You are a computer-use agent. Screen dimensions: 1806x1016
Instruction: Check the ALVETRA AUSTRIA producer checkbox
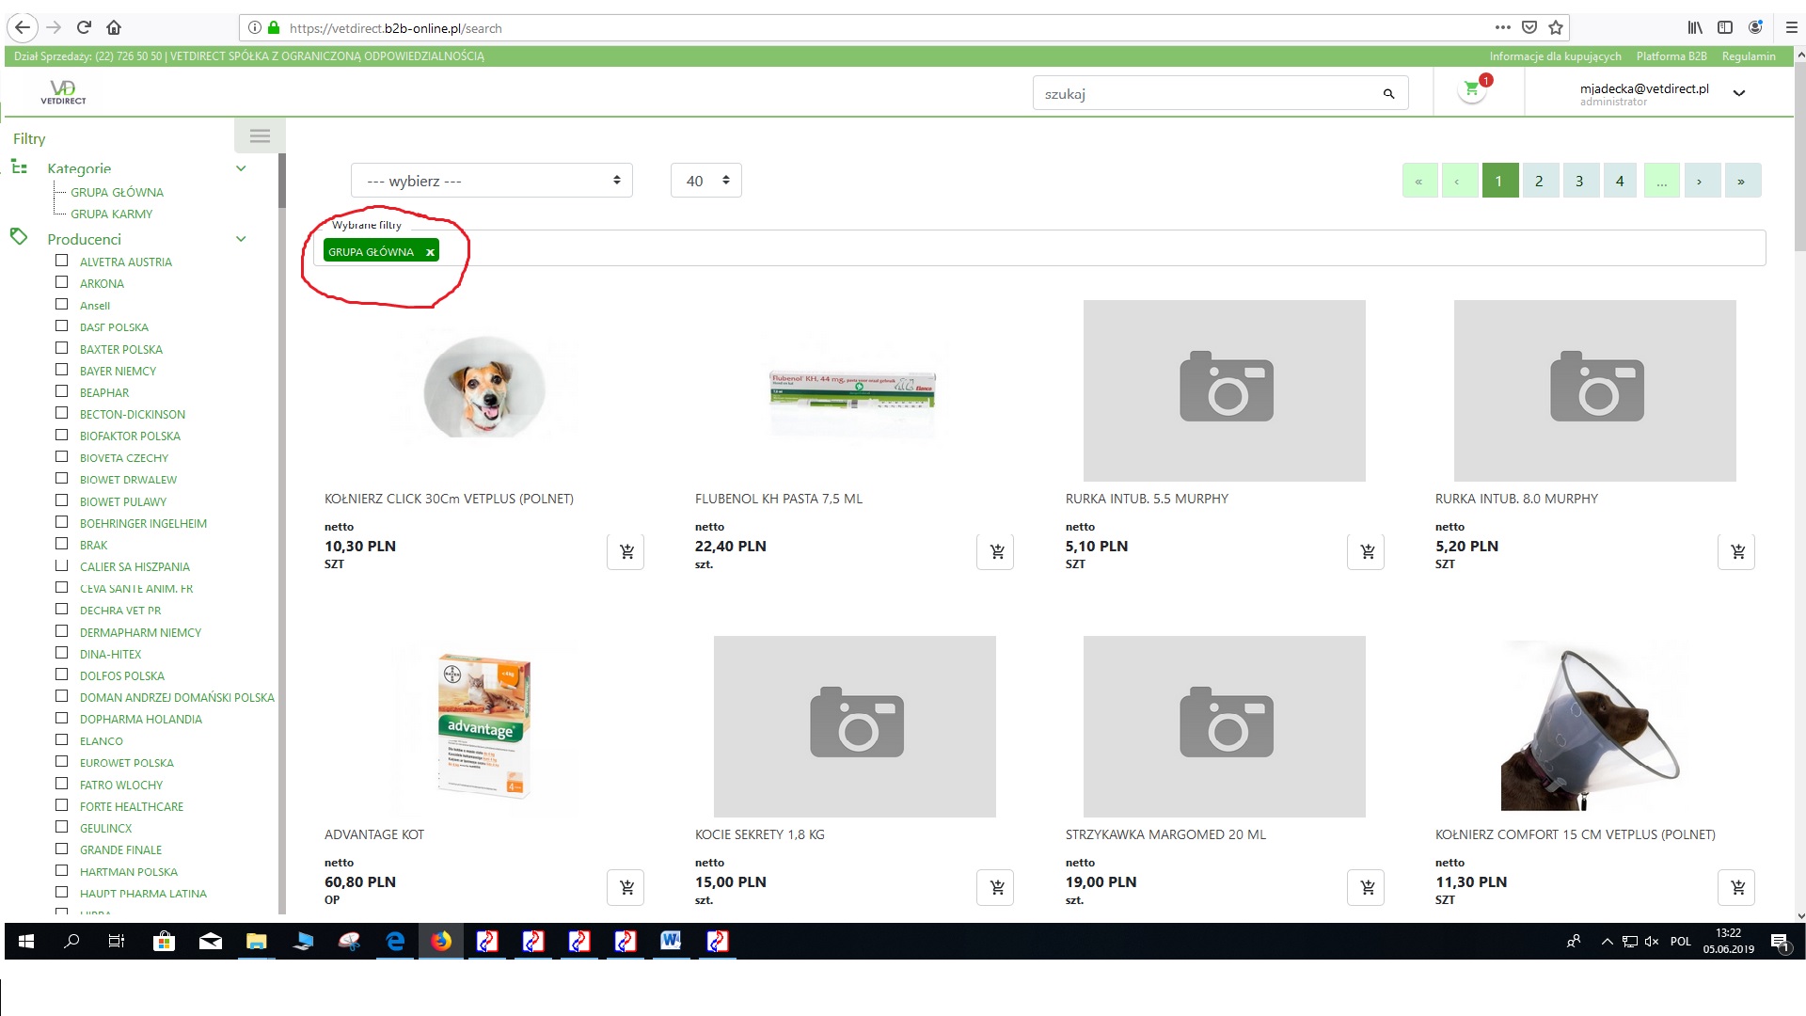[x=62, y=261]
